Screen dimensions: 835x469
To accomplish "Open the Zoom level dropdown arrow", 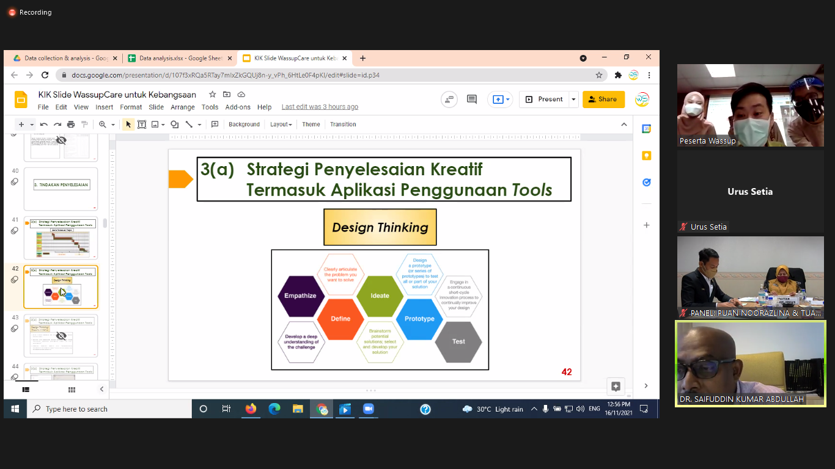I will (112, 125).
